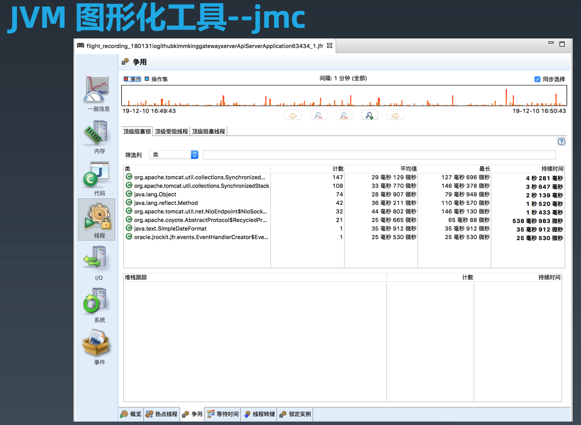This screenshot has width=581, height=425.
Task: Sort lock table by 持续时间 header
Action: (x=528, y=169)
